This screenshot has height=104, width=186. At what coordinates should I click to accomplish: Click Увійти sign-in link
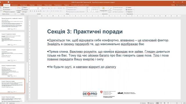coord(173,5)
